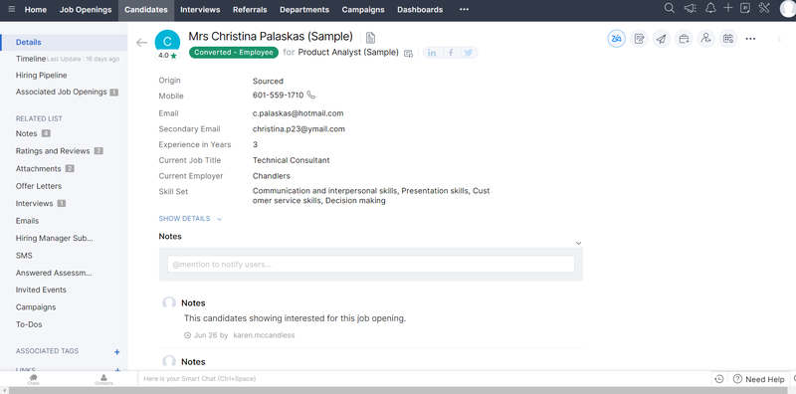Open the resume document icon beside name

(370, 38)
